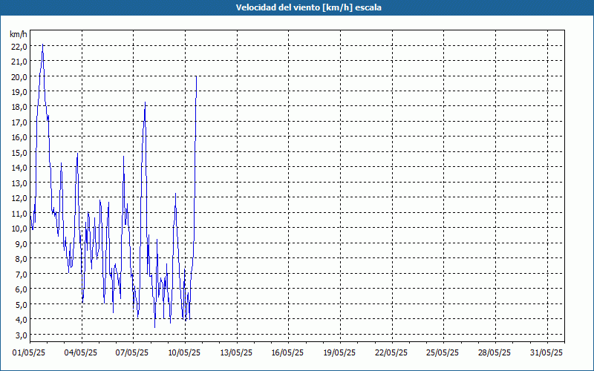The image size is (594, 371).
Task: Select the 19/05/25 date label
Action: coord(339,352)
